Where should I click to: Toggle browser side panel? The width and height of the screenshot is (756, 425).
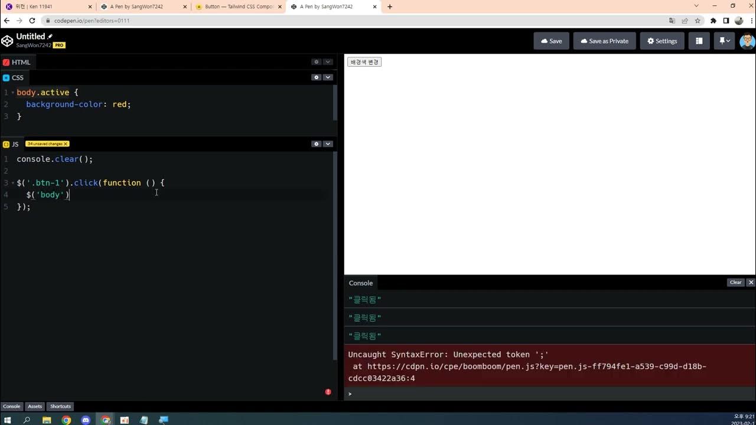pos(726,21)
